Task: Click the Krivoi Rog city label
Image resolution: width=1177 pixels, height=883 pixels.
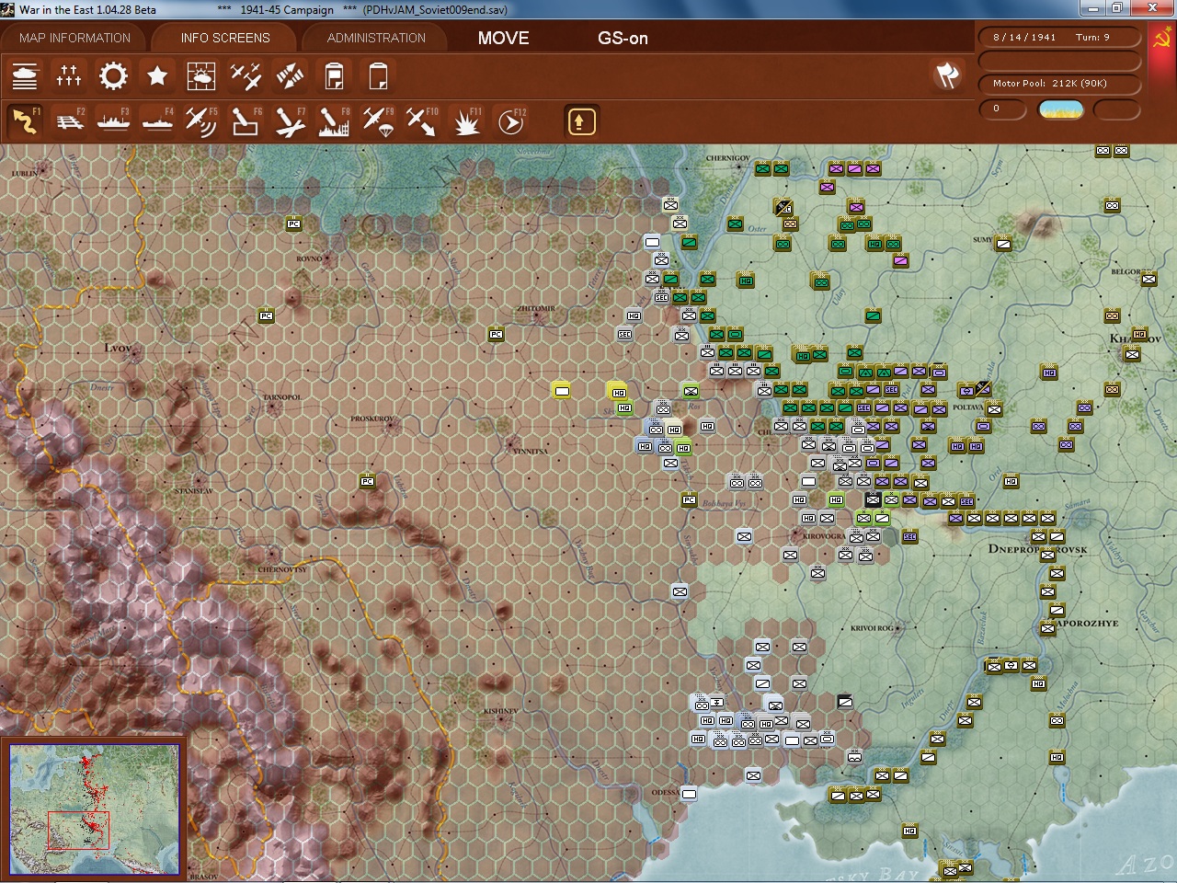Action: point(871,627)
